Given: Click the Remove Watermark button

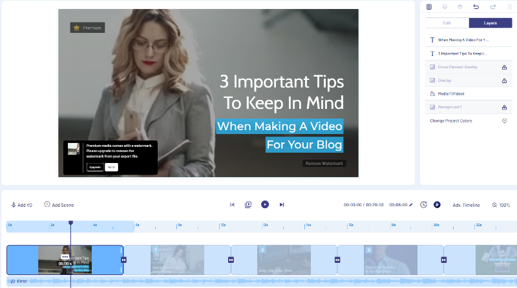Looking at the screenshot, I should [x=324, y=164].
